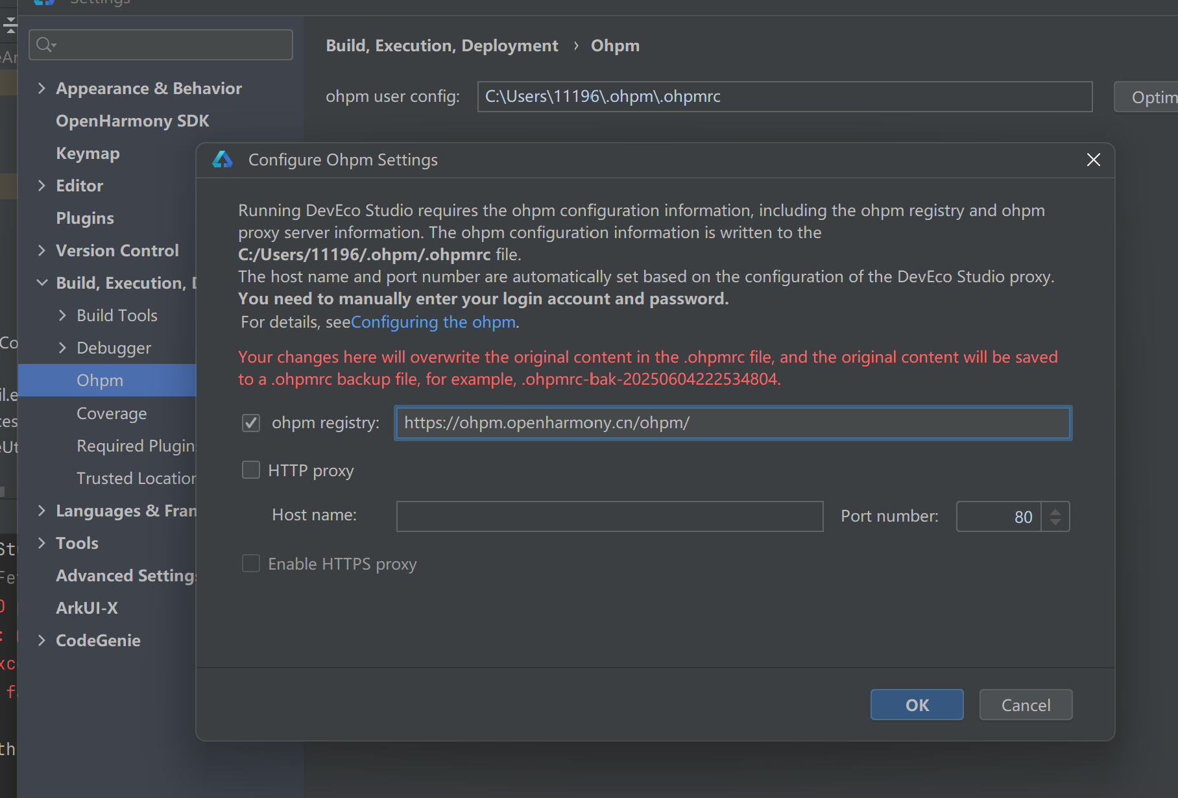
Task: Open the Keymap settings page
Action: tap(88, 154)
